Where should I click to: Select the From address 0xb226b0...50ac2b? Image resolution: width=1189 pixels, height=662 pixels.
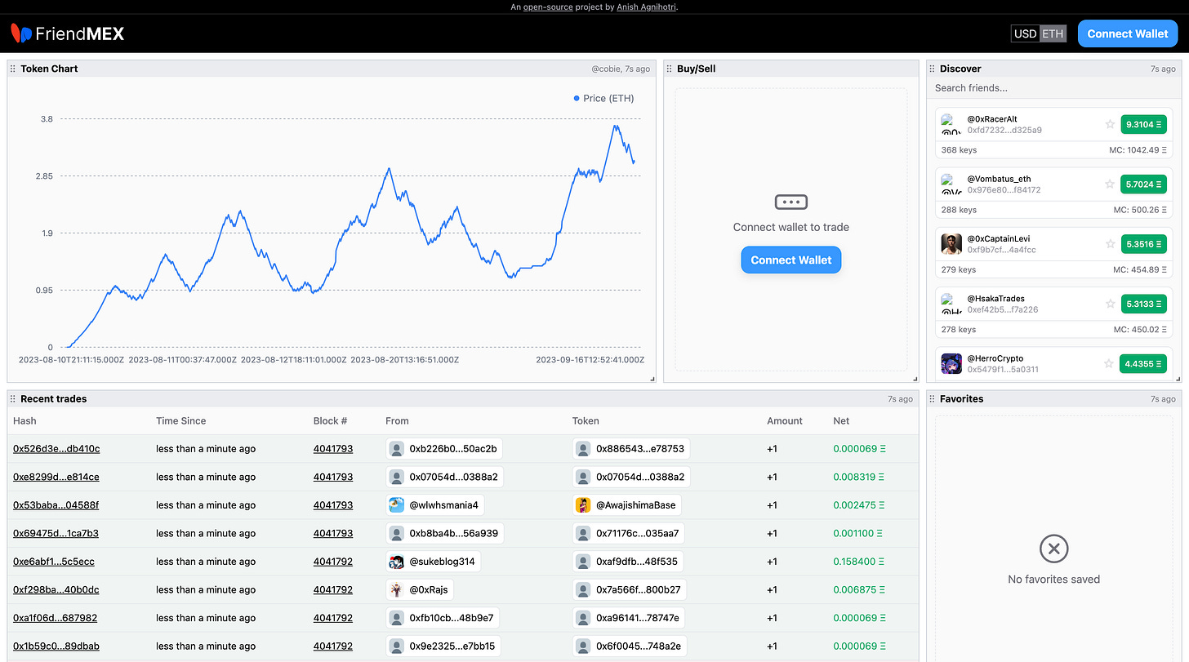coord(444,449)
